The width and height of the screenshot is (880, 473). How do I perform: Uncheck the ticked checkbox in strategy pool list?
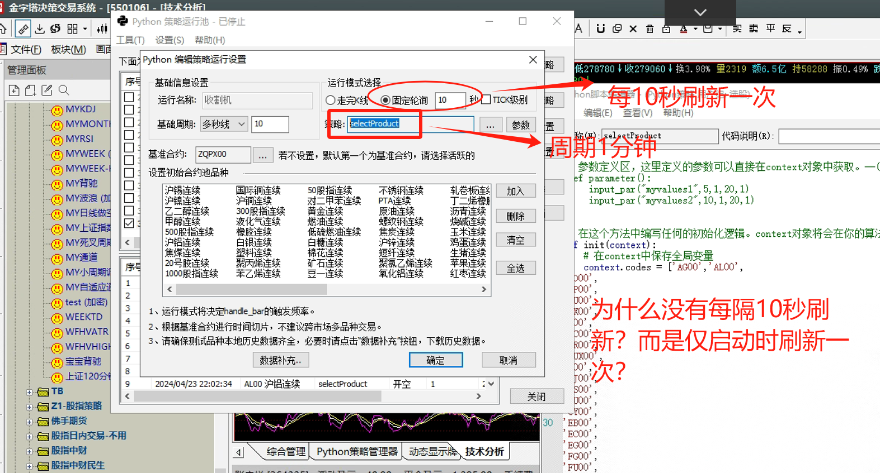pos(129,223)
